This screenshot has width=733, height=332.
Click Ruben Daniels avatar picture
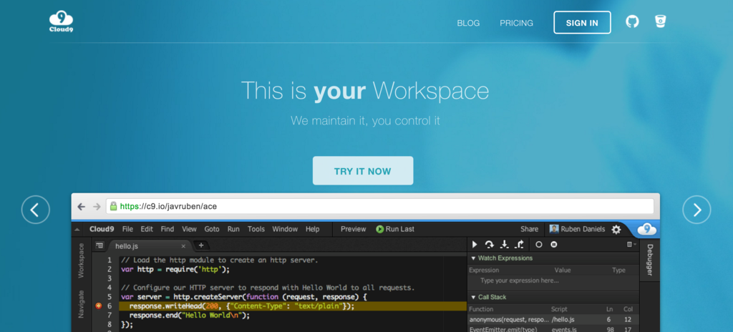pos(554,229)
